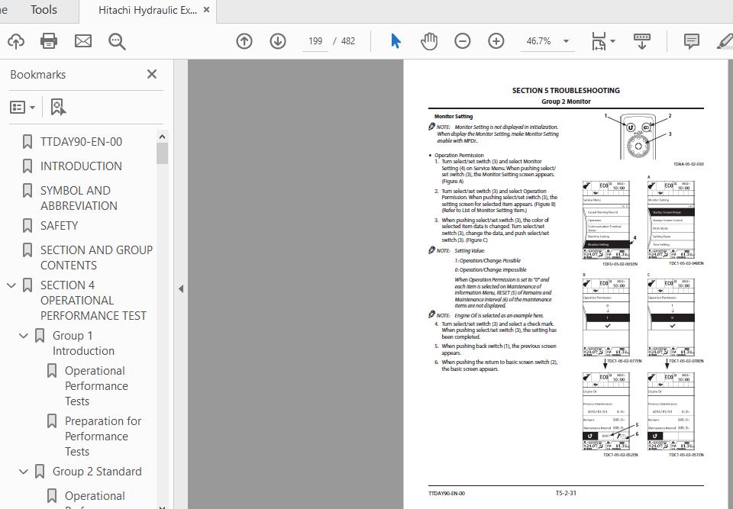
Task: Open the SAFETY bookmark
Action: pos(59,225)
